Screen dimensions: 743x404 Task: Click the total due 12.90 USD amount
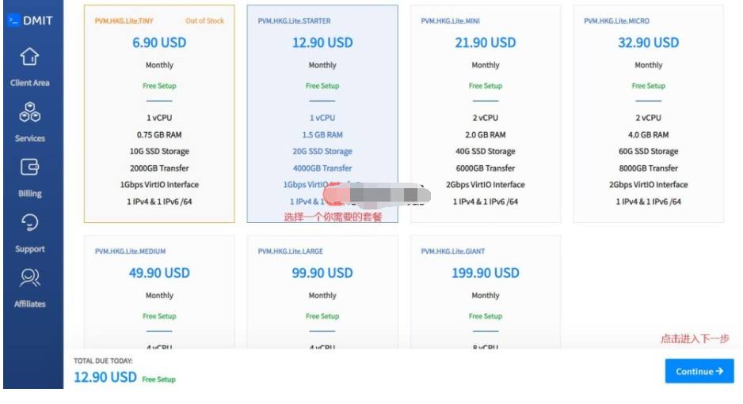105,377
